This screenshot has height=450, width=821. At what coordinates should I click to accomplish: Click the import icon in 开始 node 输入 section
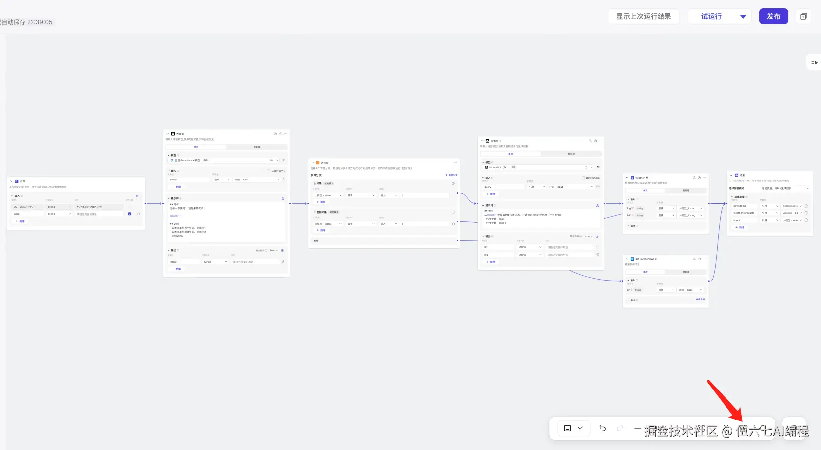point(137,196)
